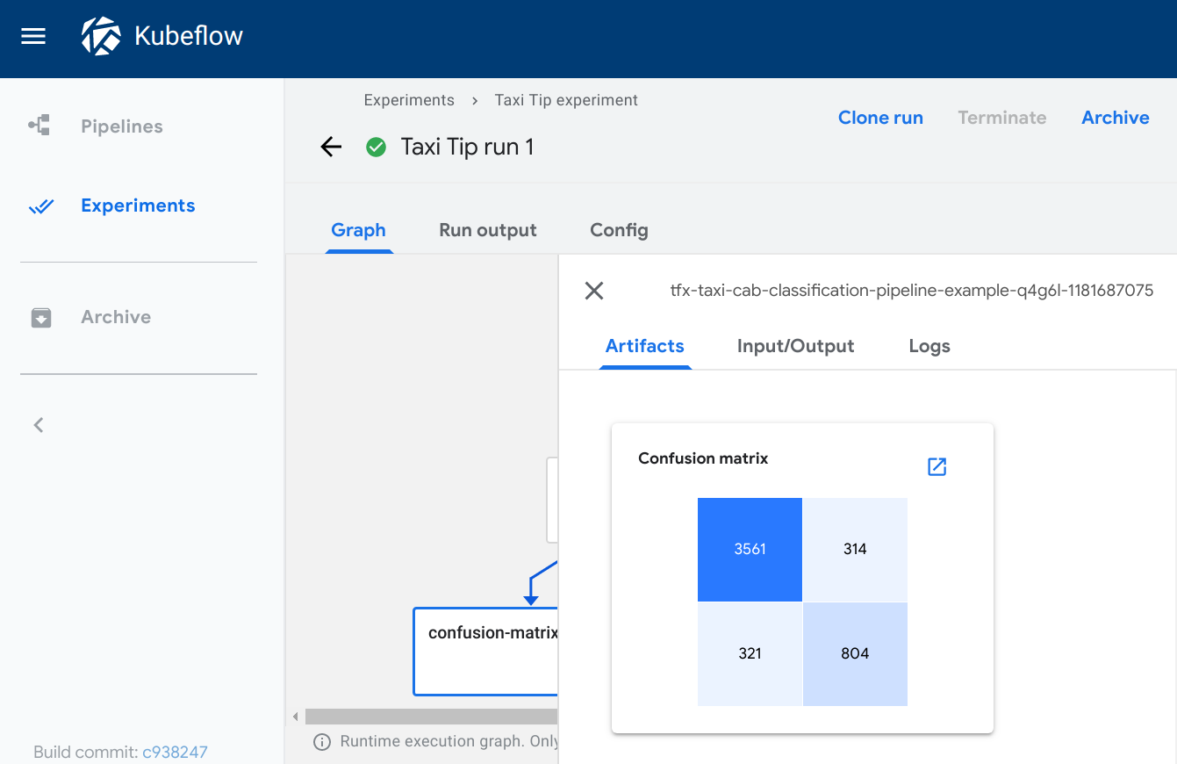Open build commit c938247 link
The height and width of the screenshot is (764, 1177).
[x=175, y=752]
